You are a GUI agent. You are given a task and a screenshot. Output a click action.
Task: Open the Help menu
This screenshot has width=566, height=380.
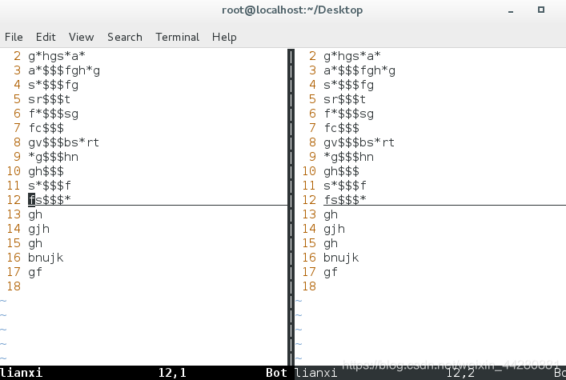click(x=224, y=37)
